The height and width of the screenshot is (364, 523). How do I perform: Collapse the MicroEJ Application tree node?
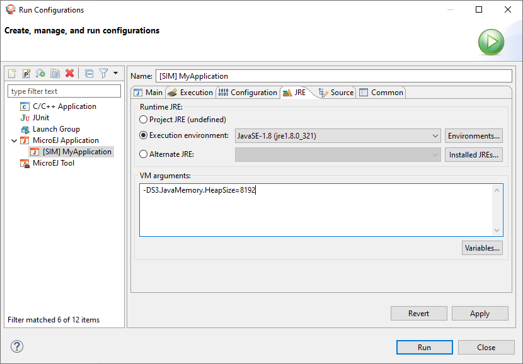[14, 140]
